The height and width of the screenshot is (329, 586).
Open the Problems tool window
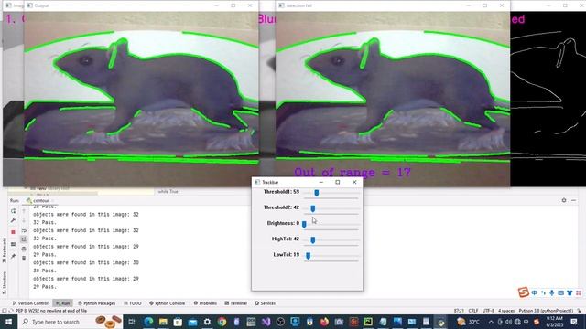click(x=205, y=303)
